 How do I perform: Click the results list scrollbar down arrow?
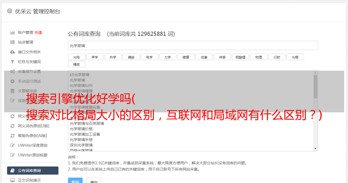315,149
